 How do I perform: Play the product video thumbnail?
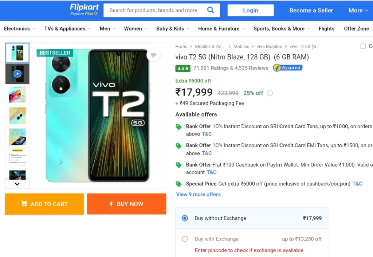coord(17,74)
